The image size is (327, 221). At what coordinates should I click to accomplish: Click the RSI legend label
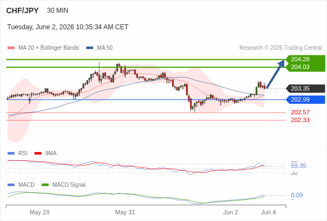coord(23,153)
